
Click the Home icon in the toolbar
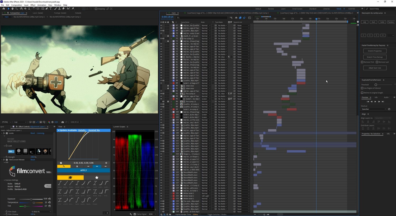point(4,9)
